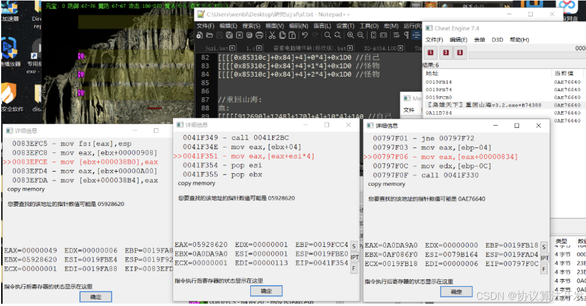Switch to 1.c tab in Notepad++
The image size is (586, 306).
pyautogui.click(x=250, y=48)
